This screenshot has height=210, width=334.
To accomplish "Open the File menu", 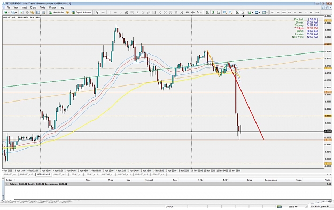I will tap(9, 7).
